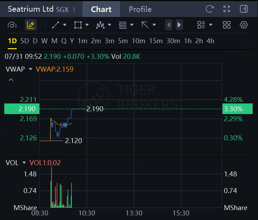The height and width of the screenshot is (220, 258).
Task: Open trend line tool dropdown arrow
Action: tap(65, 25)
